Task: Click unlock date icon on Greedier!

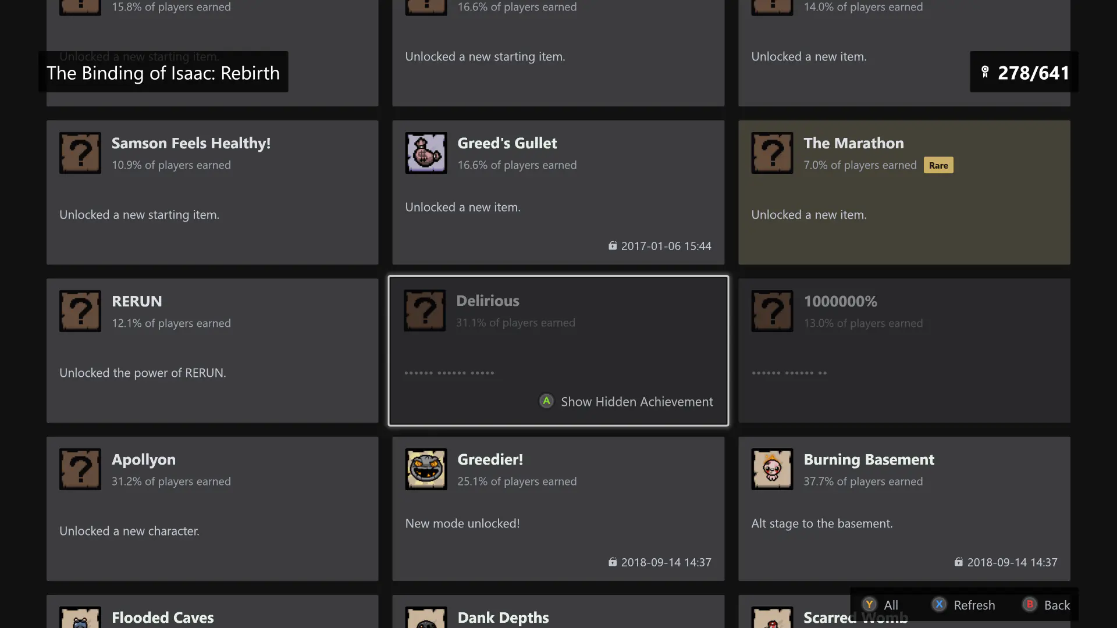Action: point(613,562)
